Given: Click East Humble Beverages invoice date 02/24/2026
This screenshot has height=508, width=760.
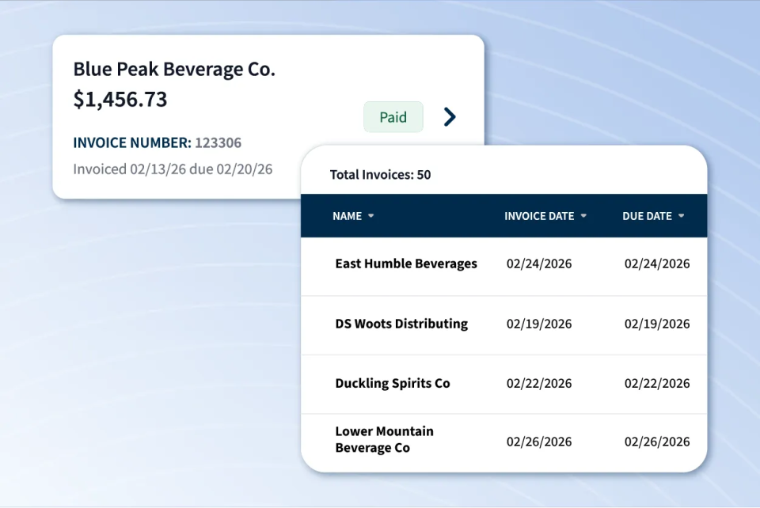Looking at the screenshot, I should [539, 263].
